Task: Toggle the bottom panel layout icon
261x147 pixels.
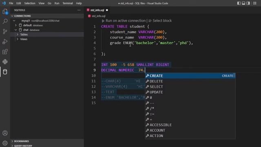Action: 243,3
